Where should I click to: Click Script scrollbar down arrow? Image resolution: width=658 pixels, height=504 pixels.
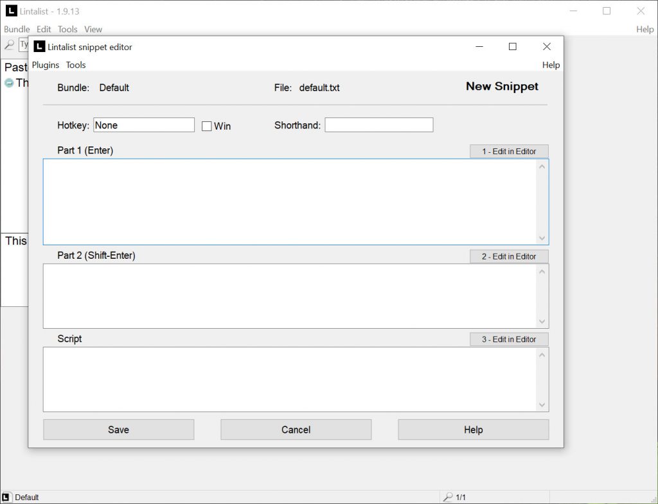(x=542, y=404)
